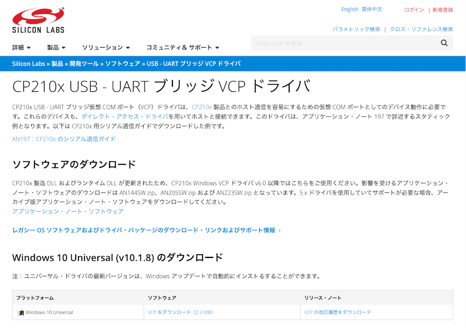Viewport: 466px width, 328px height.
Task: Expand the ソリューション menu
Action: 106,48
